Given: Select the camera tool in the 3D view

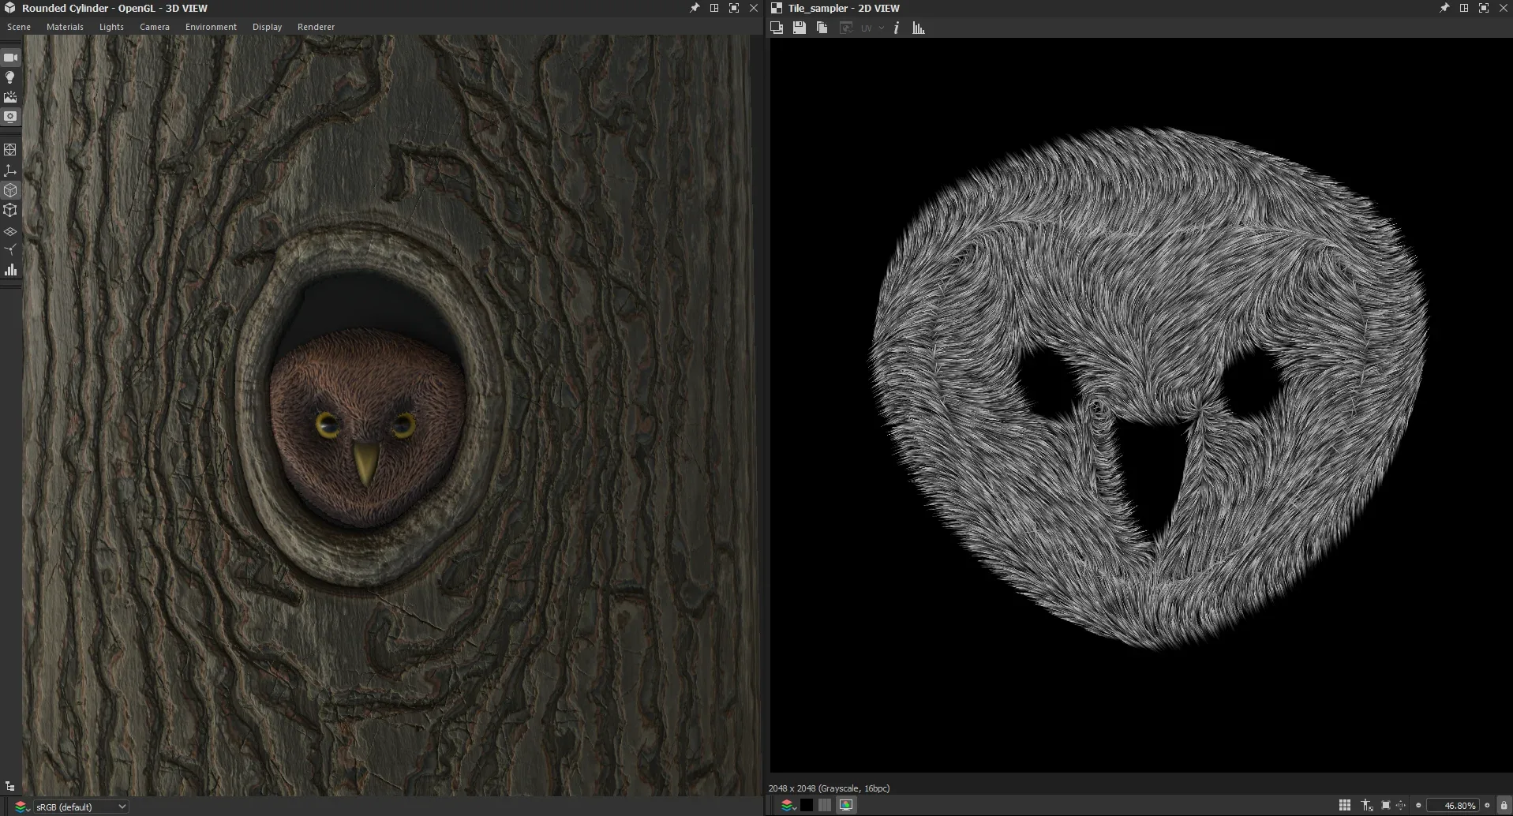Looking at the screenshot, I should (10, 57).
